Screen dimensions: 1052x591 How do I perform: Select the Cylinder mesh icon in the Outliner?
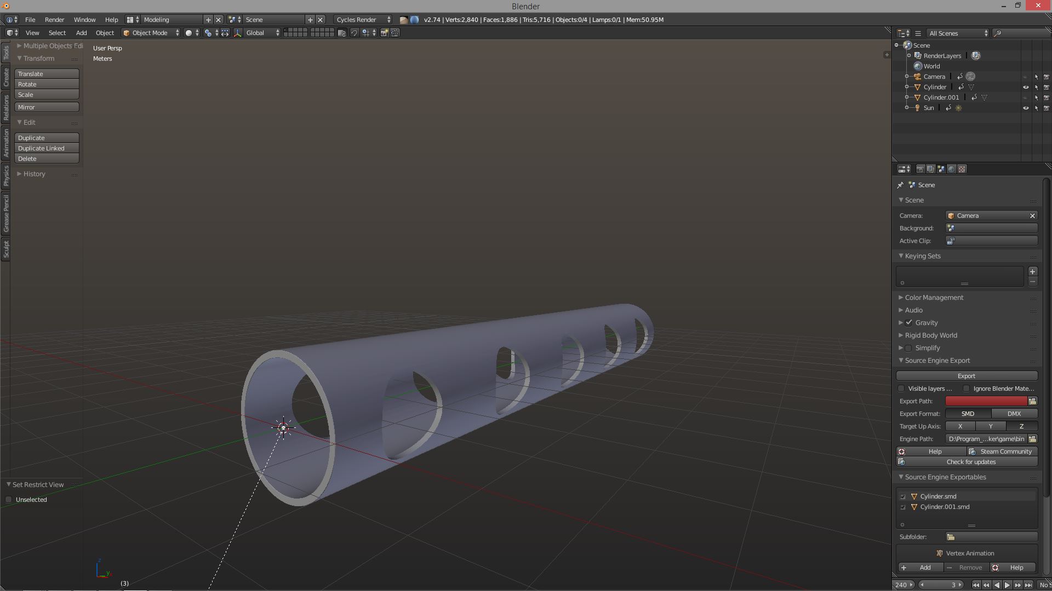coord(917,87)
